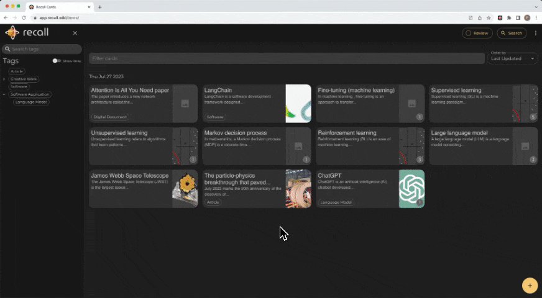
Task: Select the Language Model tag in sidebar
Action: coord(31,102)
